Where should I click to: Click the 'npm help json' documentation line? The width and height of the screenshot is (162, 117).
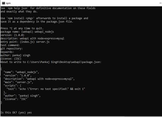click(48, 8)
